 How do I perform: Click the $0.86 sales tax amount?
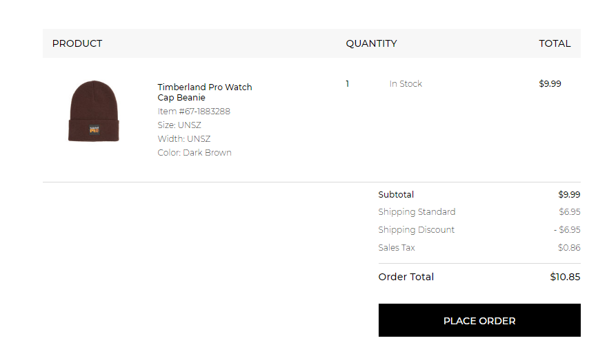tap(569, 248)
